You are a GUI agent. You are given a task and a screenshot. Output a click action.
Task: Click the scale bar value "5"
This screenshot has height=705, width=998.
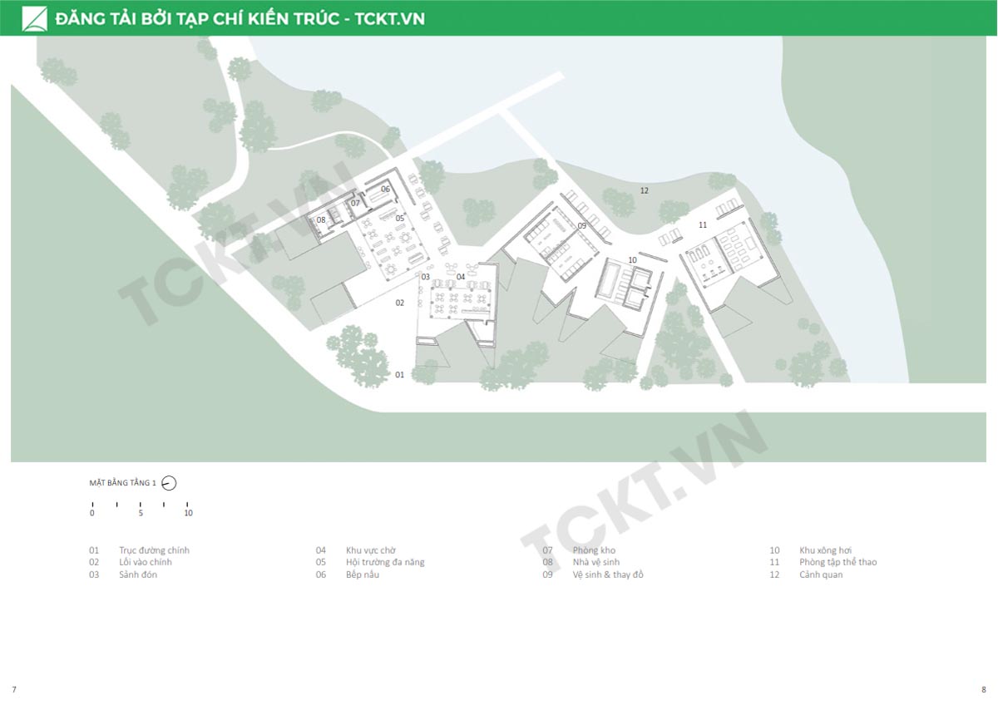(x=141, y=513)
